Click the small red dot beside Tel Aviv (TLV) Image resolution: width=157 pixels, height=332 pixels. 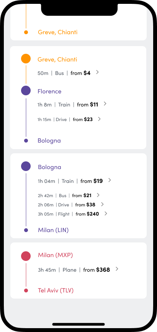(26, 290)
